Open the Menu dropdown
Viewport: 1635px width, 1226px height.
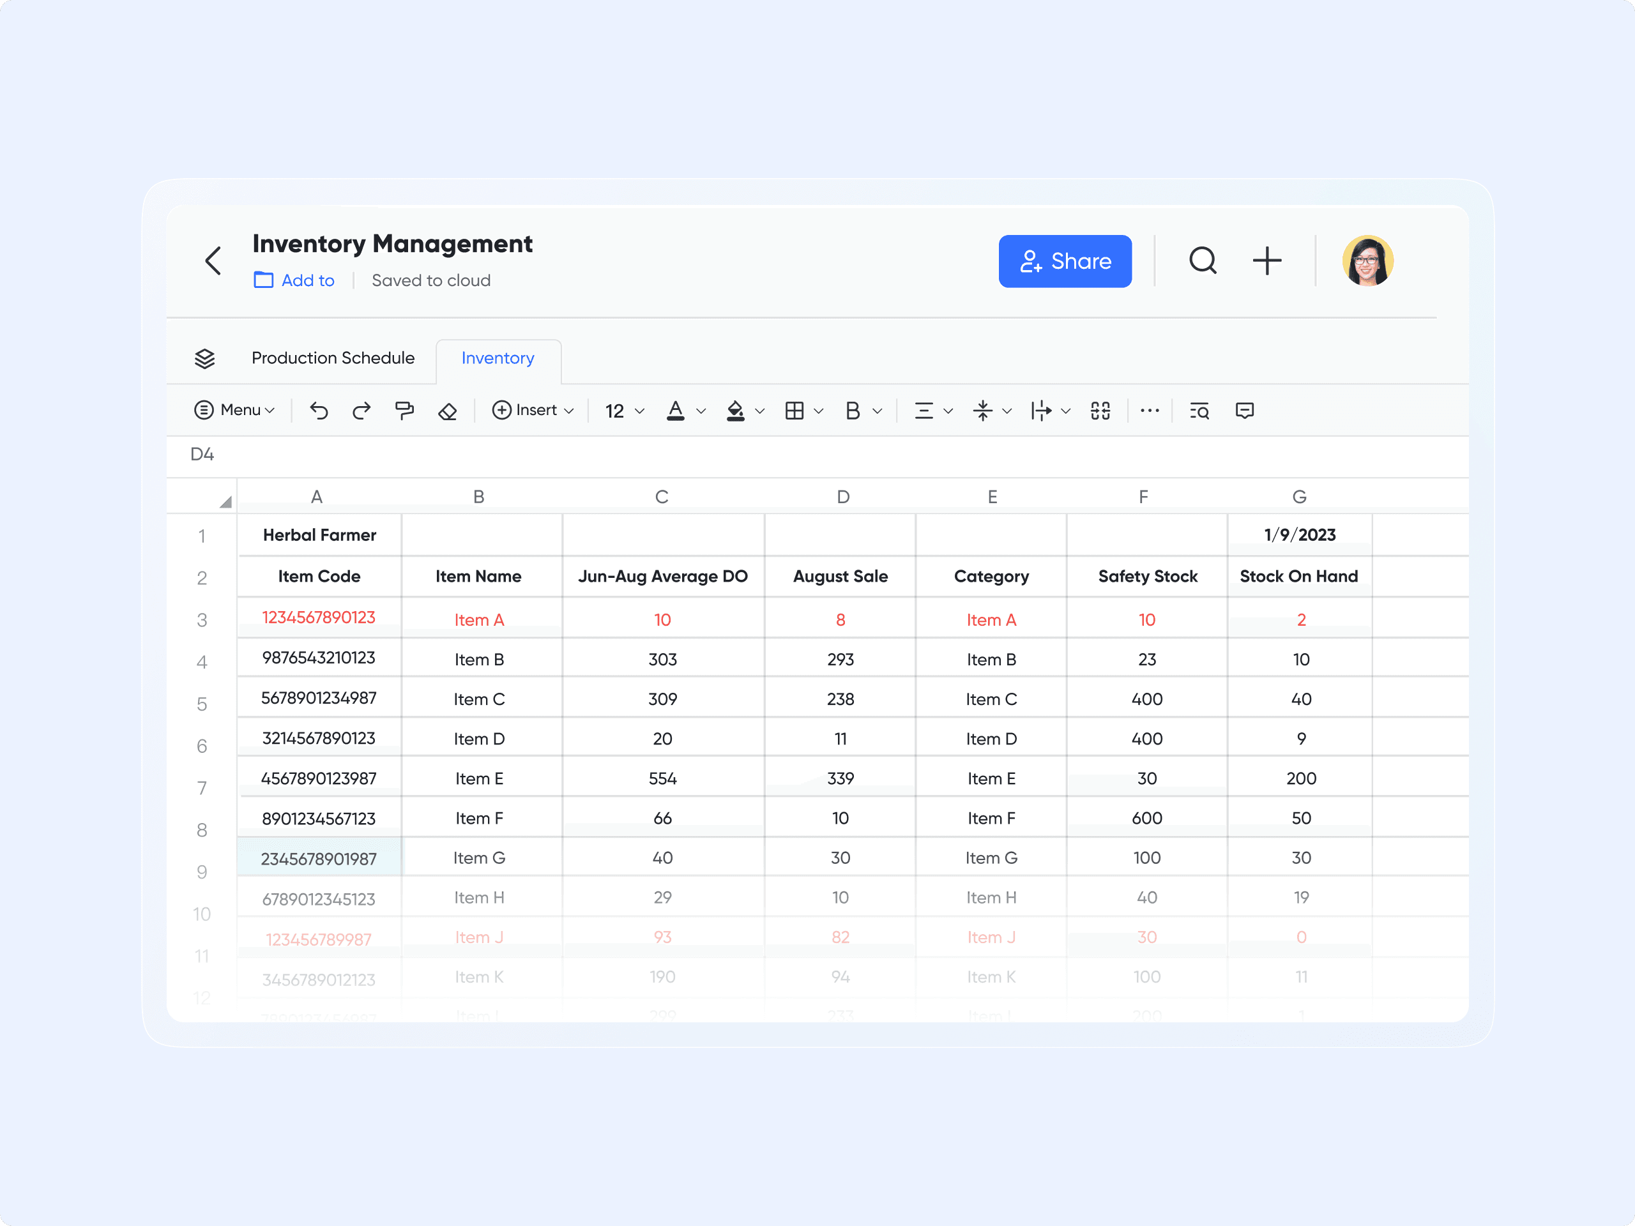(x=233, y=411)
